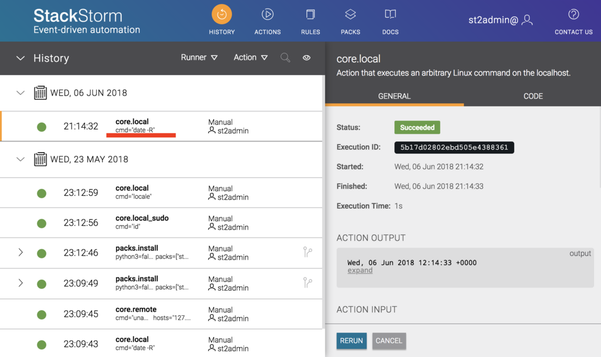Go to RULES in top navigation
The height and width of the screenshot is (357, 601).
[x=310, y=32]
